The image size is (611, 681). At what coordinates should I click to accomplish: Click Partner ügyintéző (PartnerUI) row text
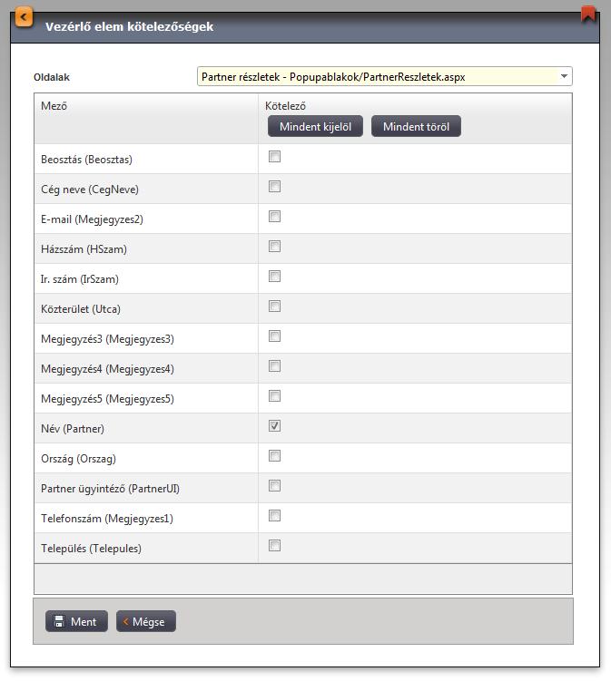[110, 489]
